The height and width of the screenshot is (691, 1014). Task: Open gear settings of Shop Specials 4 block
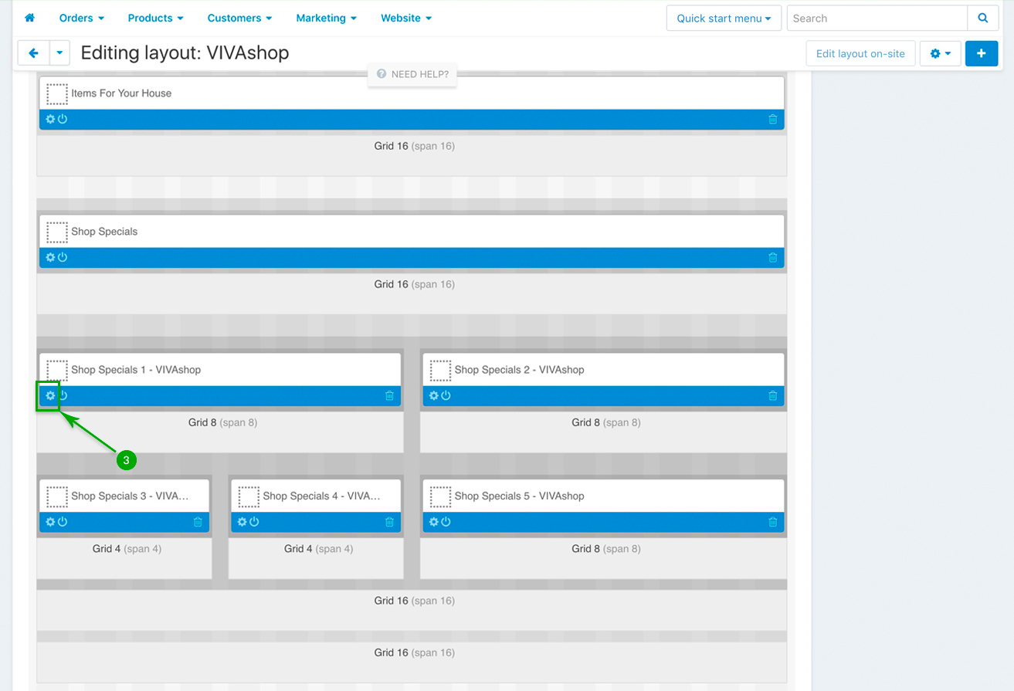(242, 522)
